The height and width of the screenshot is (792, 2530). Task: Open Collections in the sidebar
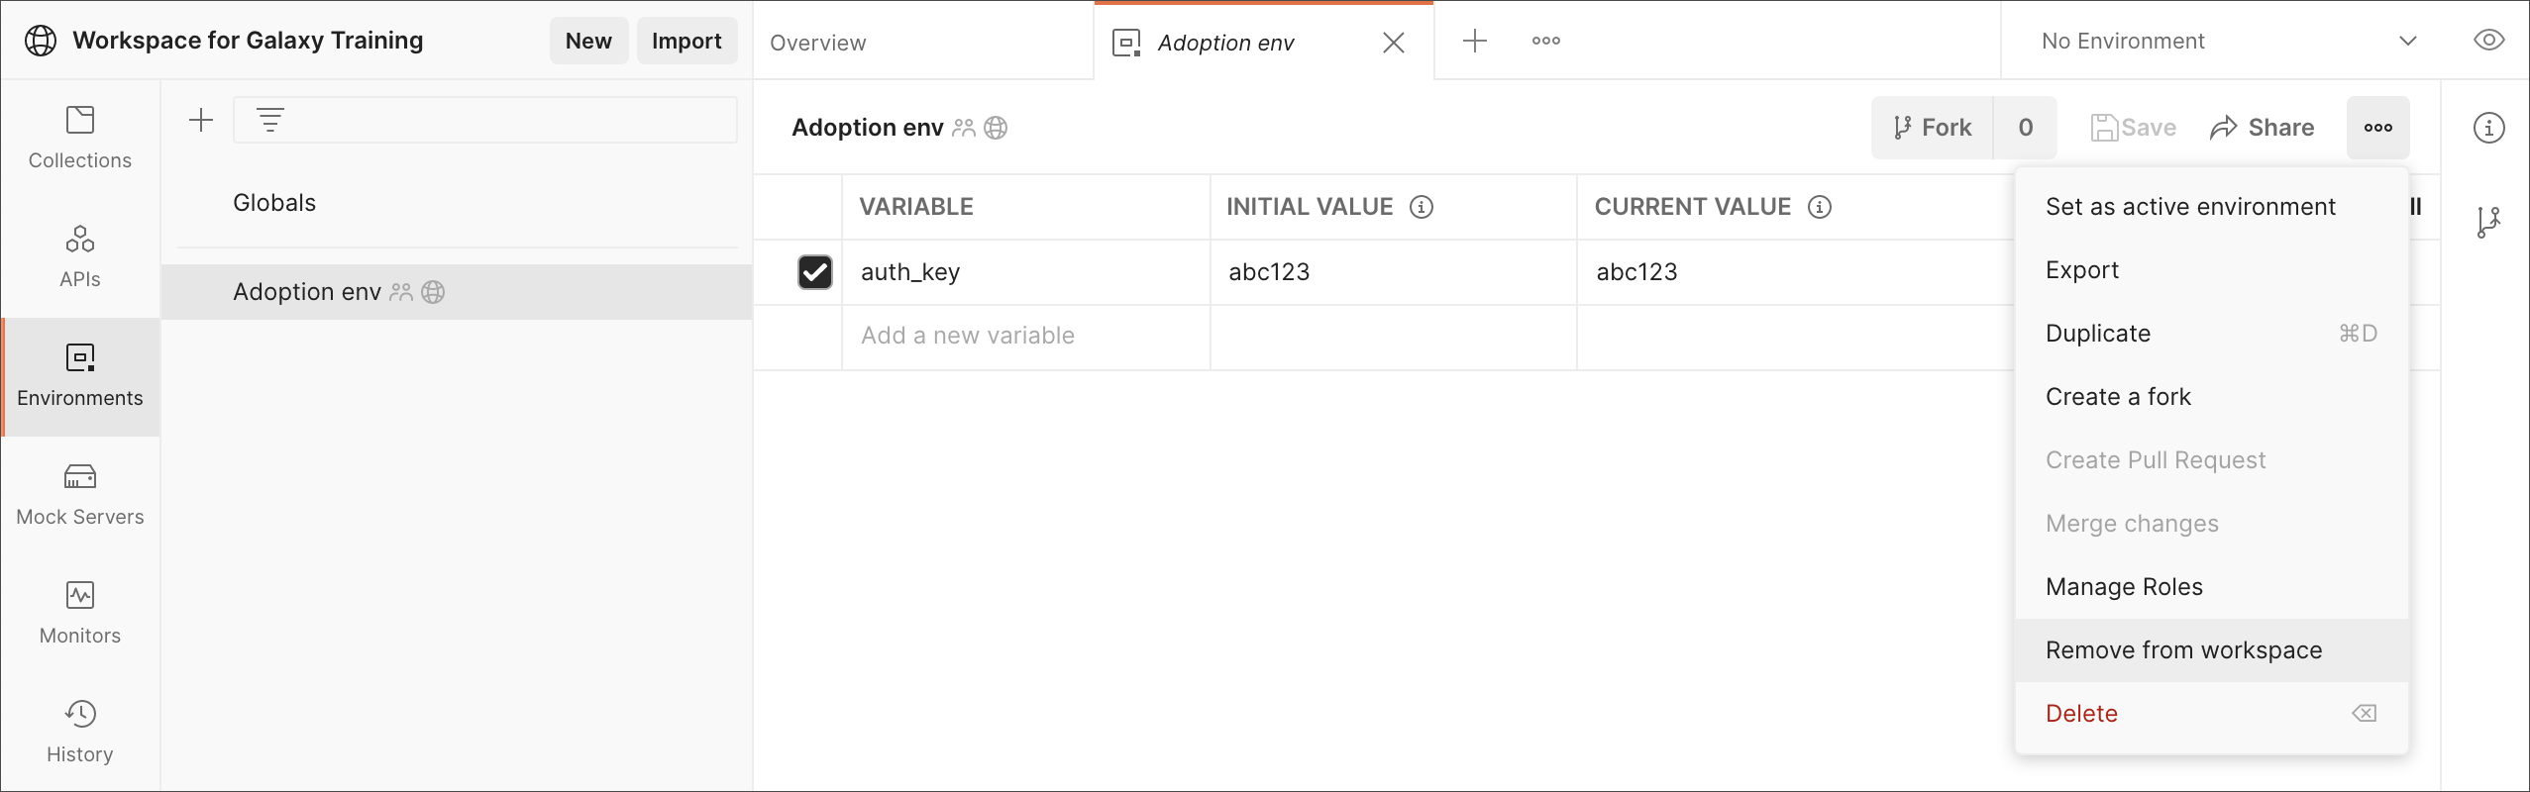pos(79,139)
